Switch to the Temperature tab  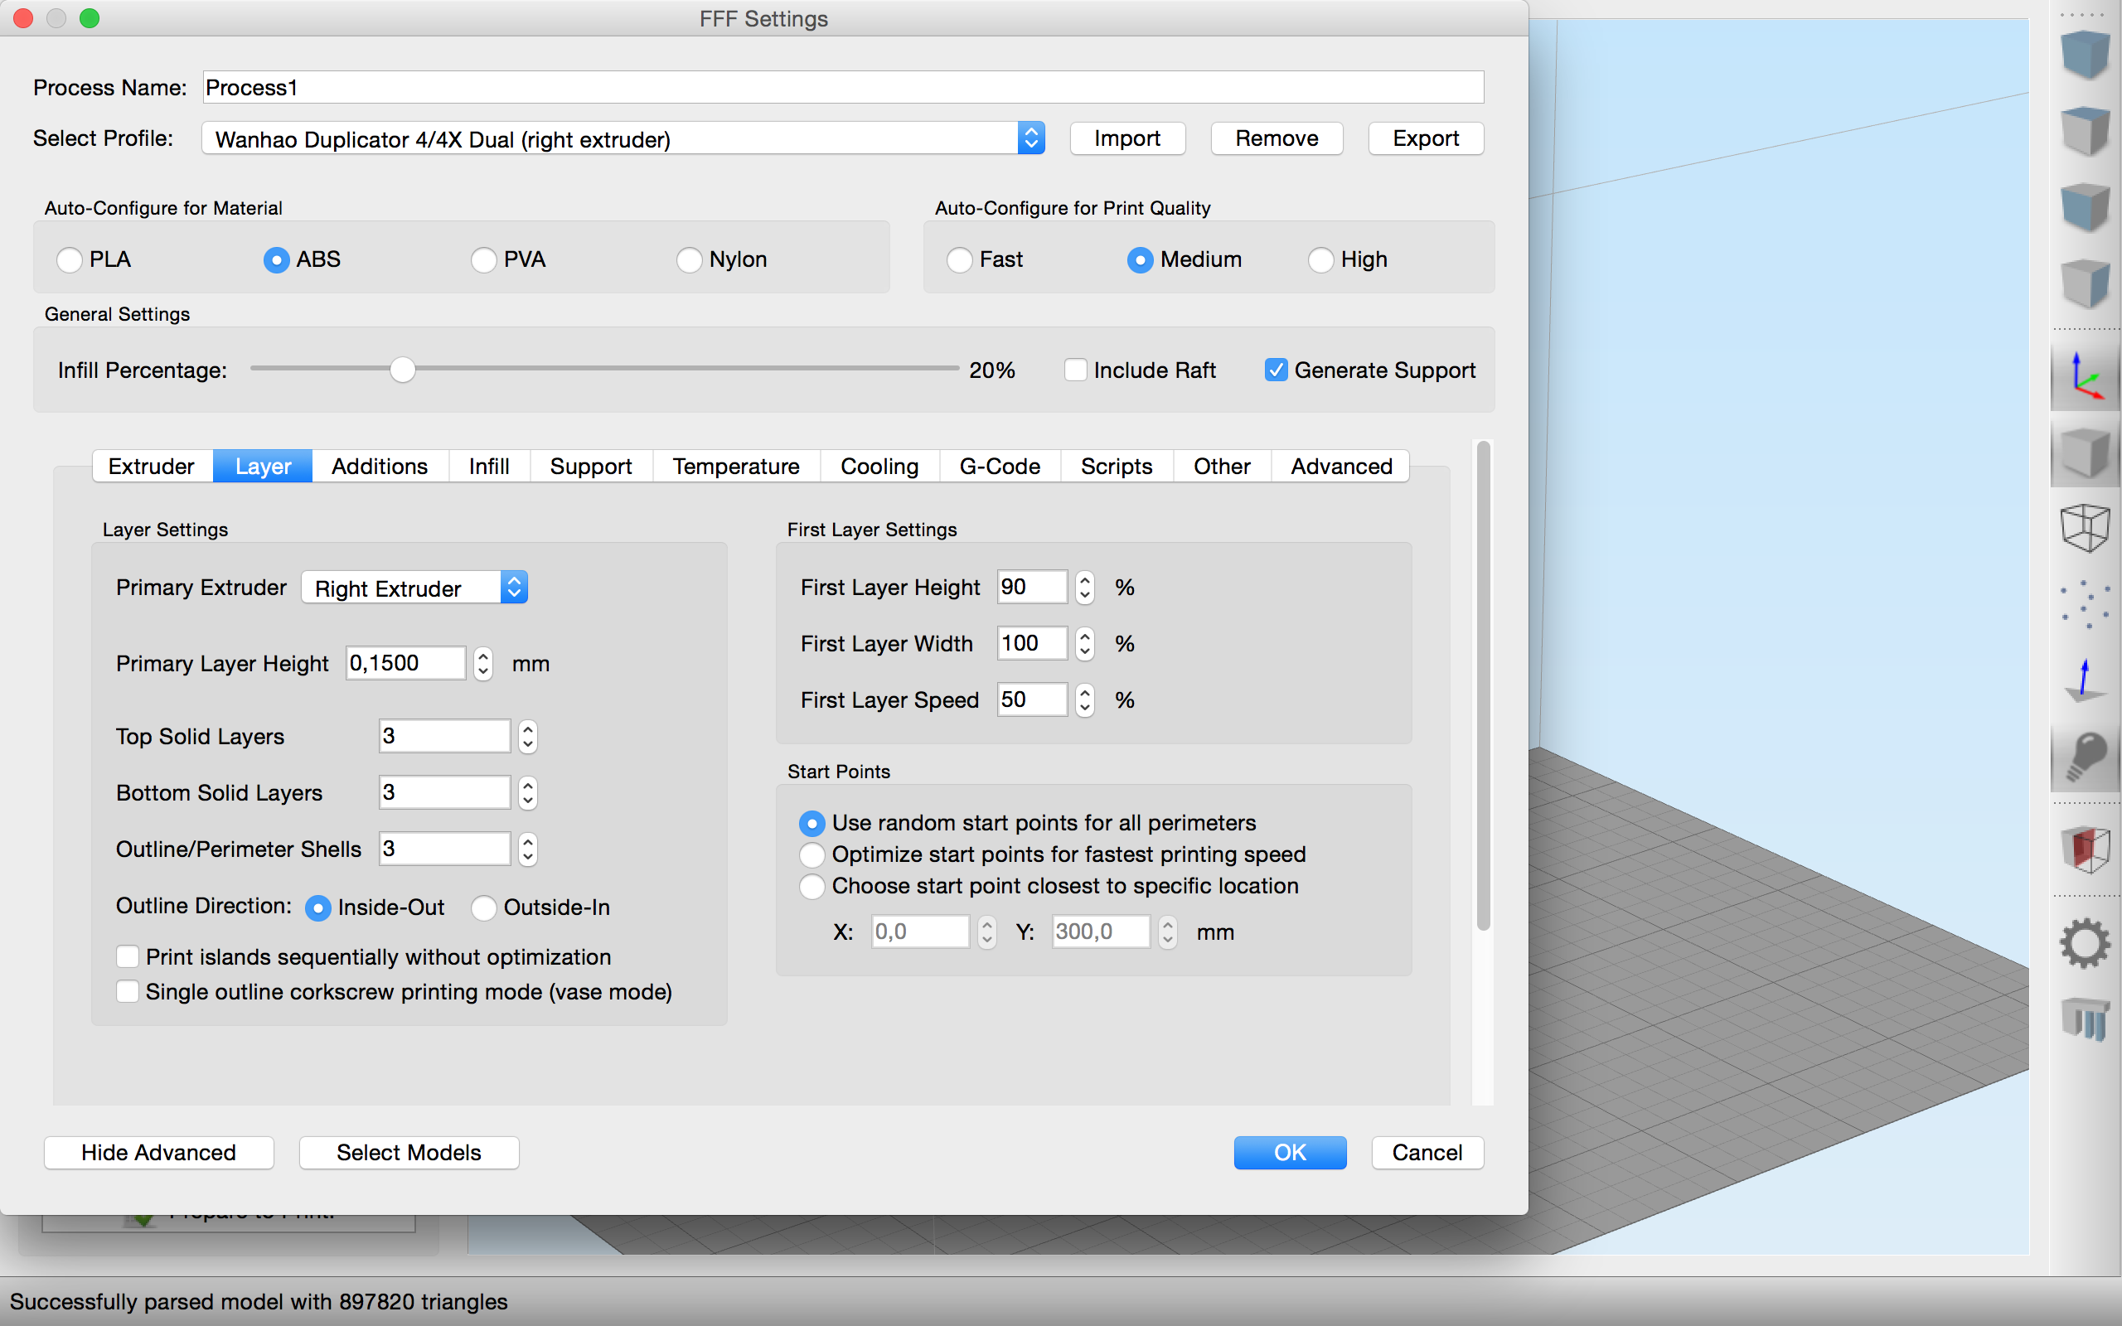tap(736, 467)
